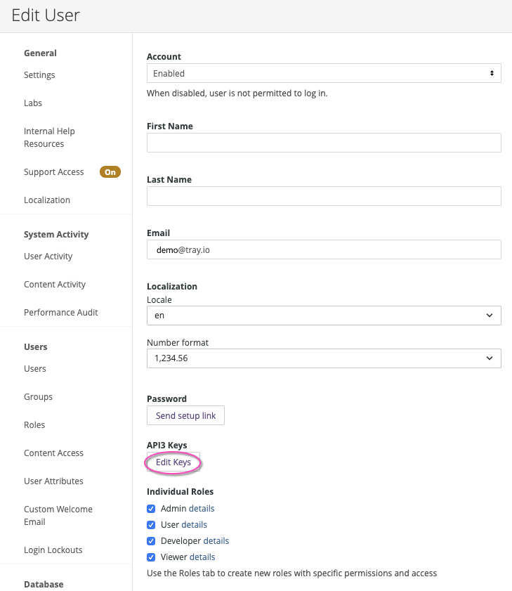This screenshot has height=591, width=512.
Task: Navigate to User Attributes page
Action: point(53,481)
